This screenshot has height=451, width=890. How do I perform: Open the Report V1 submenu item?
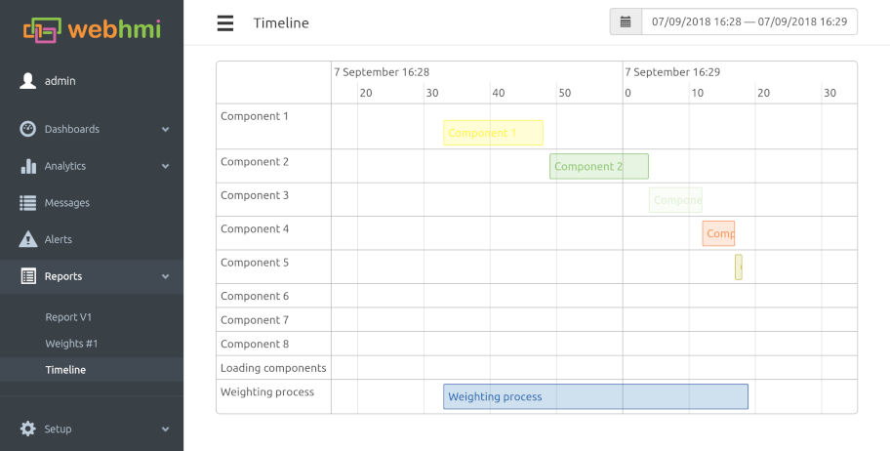click(68, 317)
